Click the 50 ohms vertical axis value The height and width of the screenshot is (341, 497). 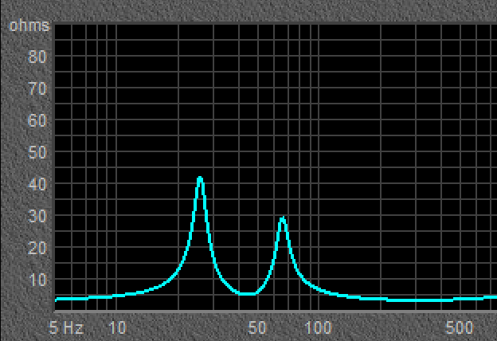point(37,153)
